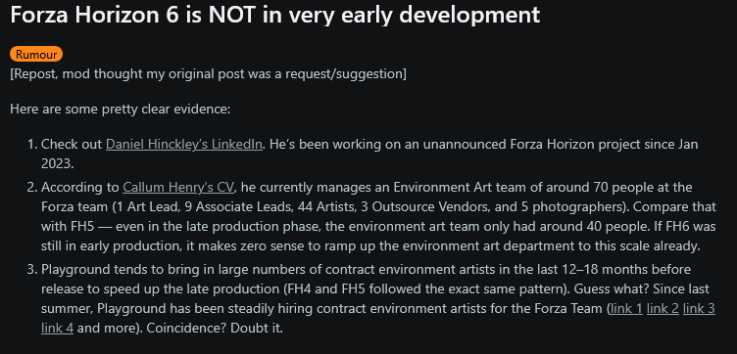This screenshot has height=354, width=737.
Task: Click the bracketed Repost note line
Action: (208, 74)
